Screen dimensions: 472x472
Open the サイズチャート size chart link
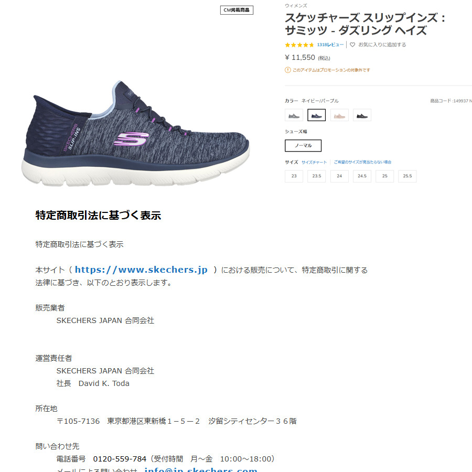[x=314, y=162]
